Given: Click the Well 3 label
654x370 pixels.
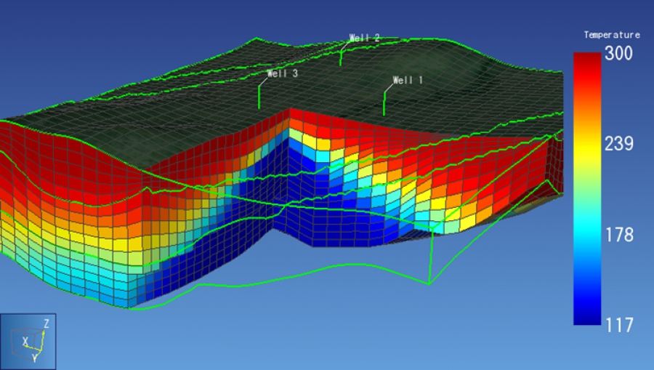Looking at the screenshot, I should pos(282,73).
